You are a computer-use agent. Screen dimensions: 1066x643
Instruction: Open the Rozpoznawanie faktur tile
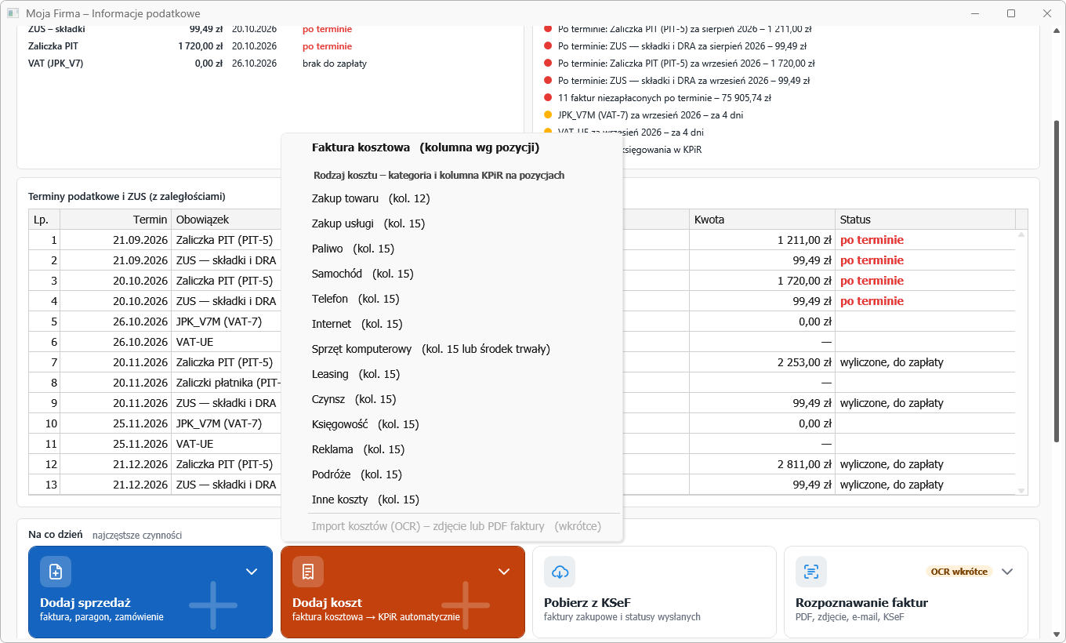point(905,592)
